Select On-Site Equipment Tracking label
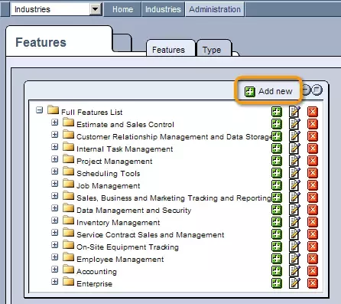This screenshot has height=304, width=341. [x=128, y=247]
